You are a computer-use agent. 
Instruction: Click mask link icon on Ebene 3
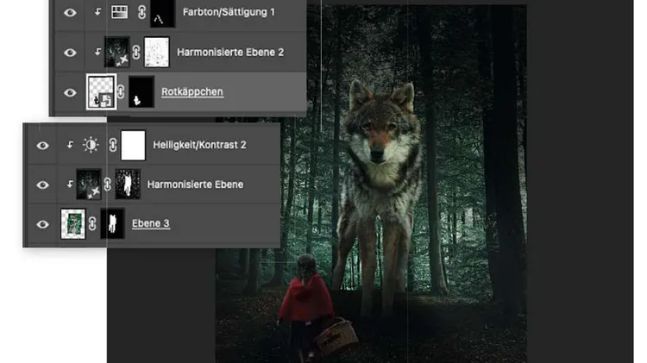click(x=91, y=223)
